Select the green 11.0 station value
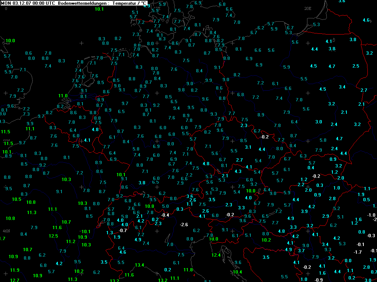The height and width of the screenshot is (282, 377). click(63, 96)
